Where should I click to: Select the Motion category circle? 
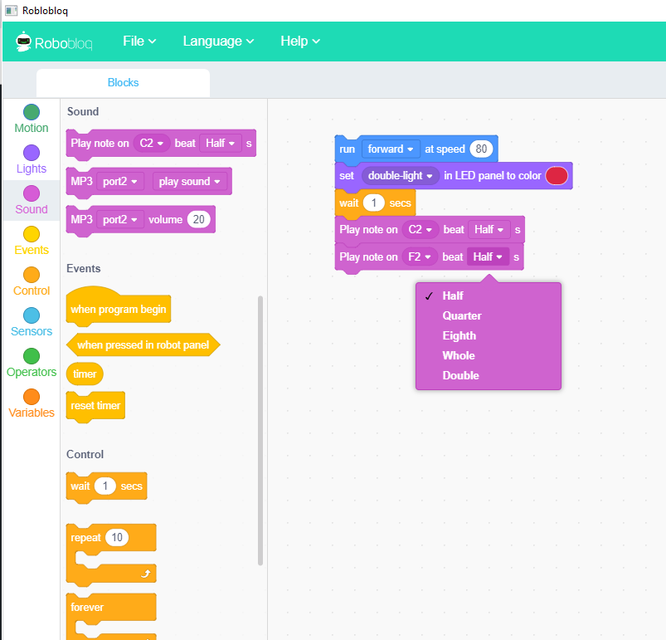pyautogui.click(x=32, y=112)
